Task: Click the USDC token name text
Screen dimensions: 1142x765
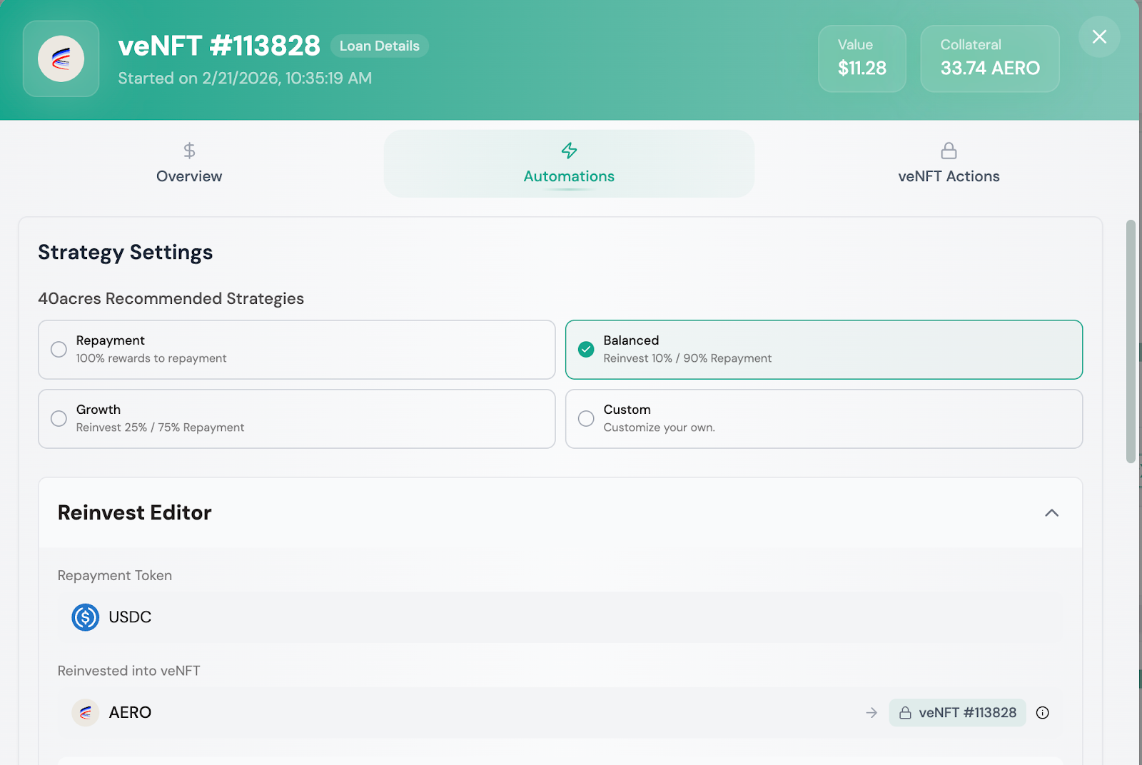Action: (130, 617)
